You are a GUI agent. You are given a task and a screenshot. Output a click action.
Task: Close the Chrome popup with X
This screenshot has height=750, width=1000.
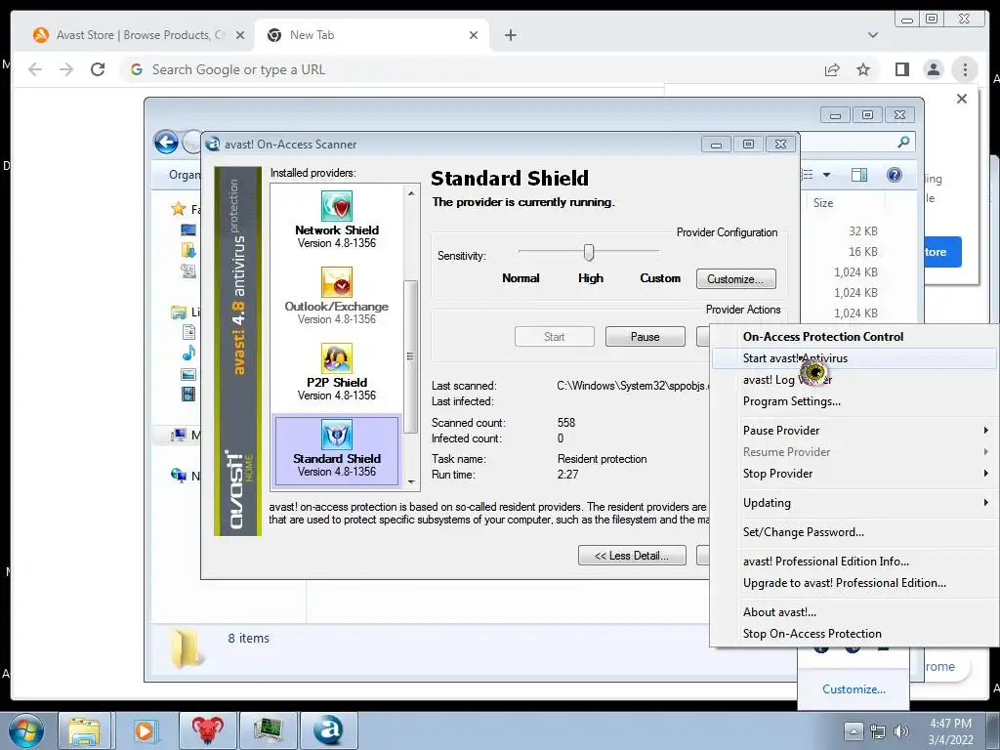pos(962,99)
